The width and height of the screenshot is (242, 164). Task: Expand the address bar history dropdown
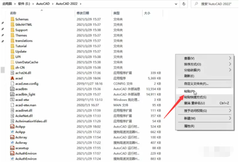176,4
